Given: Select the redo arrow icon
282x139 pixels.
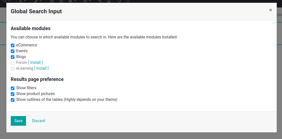Looking at the screenshot, I should click(x=128, y=1).
